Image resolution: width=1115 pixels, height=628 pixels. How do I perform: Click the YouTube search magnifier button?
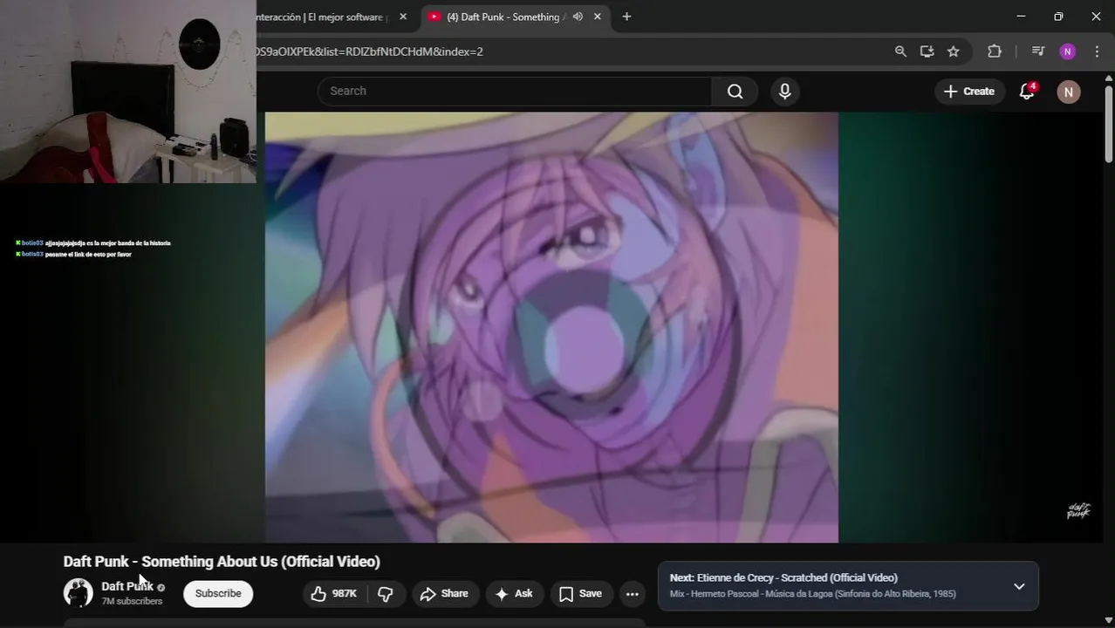pyautogui.click(x=735, y=92)
